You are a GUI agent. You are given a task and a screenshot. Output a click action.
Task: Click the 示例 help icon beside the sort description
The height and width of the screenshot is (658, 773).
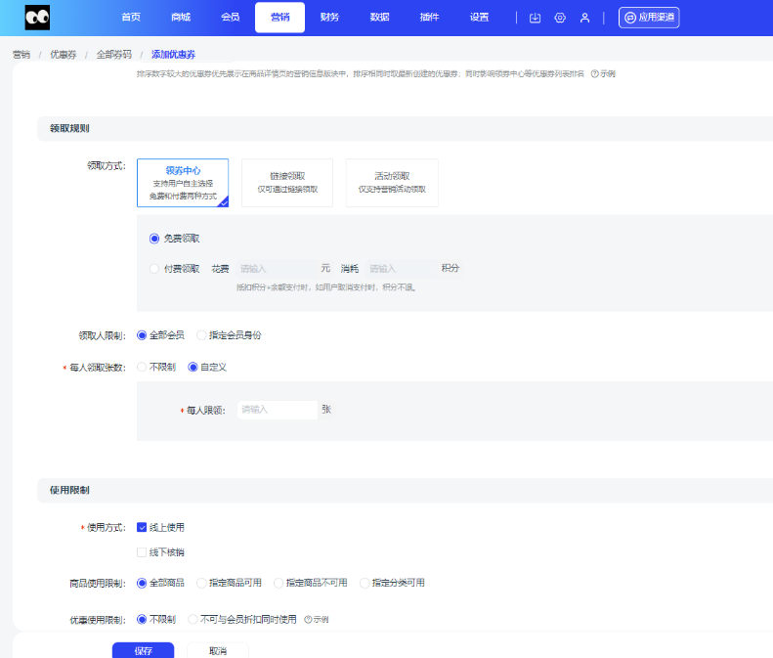tap(594, 73)
